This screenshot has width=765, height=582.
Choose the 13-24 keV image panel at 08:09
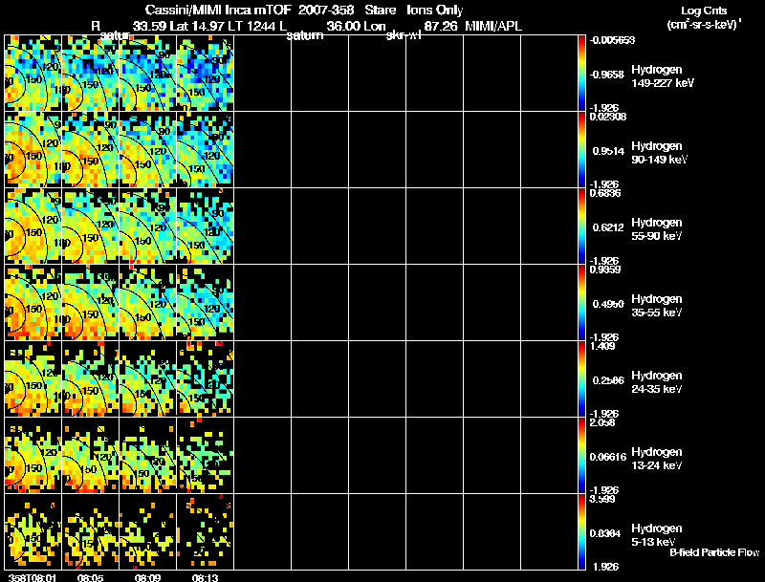[x=148, y=456]
